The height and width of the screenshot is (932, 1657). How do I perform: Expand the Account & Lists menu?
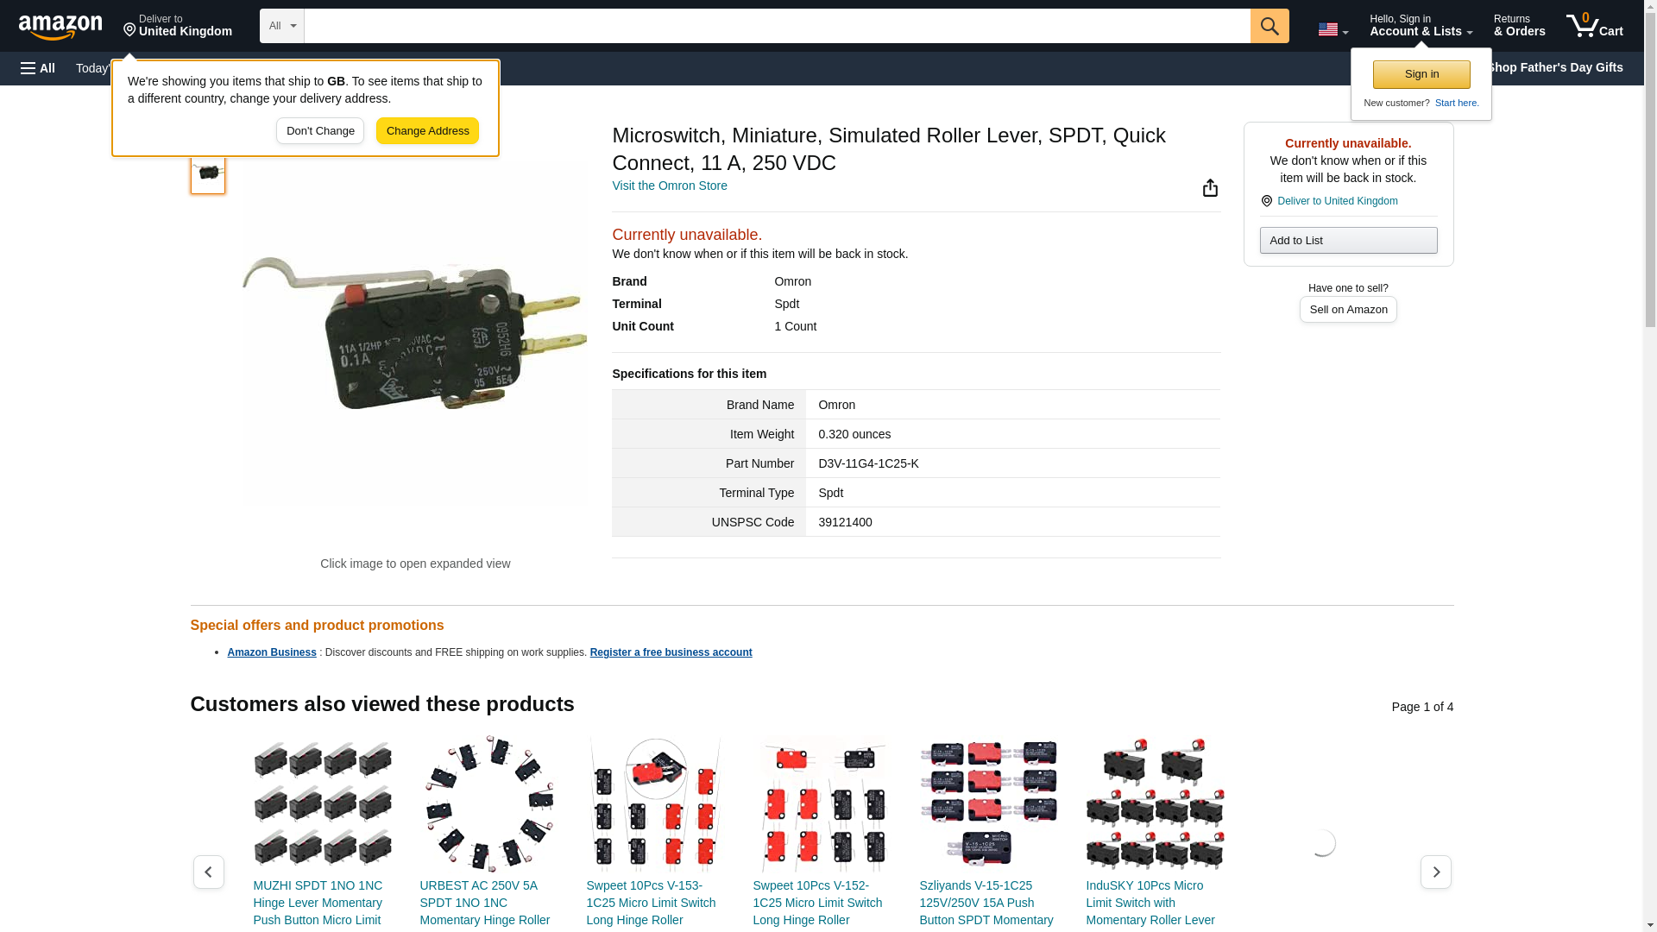coord(1421,26)
